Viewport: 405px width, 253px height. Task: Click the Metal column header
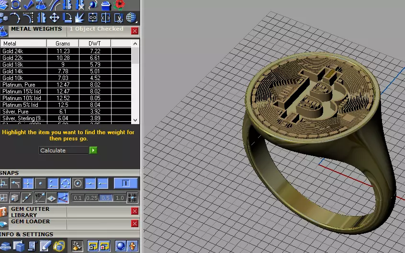click(x=23, y=44)
